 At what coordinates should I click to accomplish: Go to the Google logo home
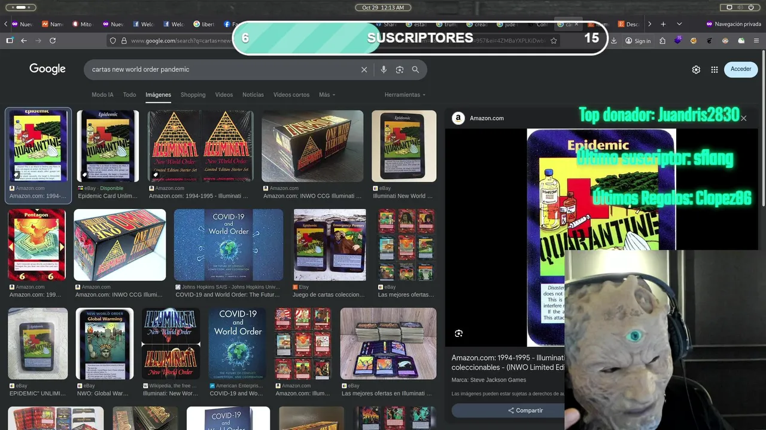point(47,69)
